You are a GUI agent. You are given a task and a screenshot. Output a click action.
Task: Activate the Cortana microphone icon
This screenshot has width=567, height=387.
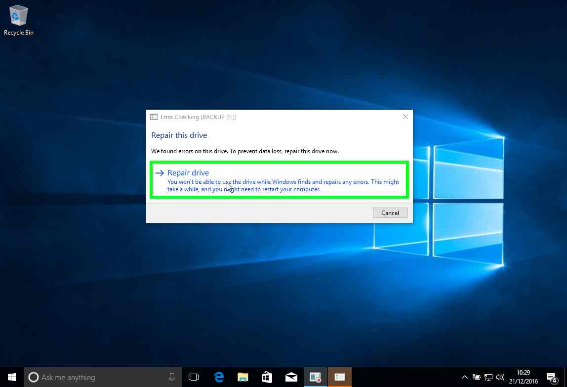coord(171,377)
